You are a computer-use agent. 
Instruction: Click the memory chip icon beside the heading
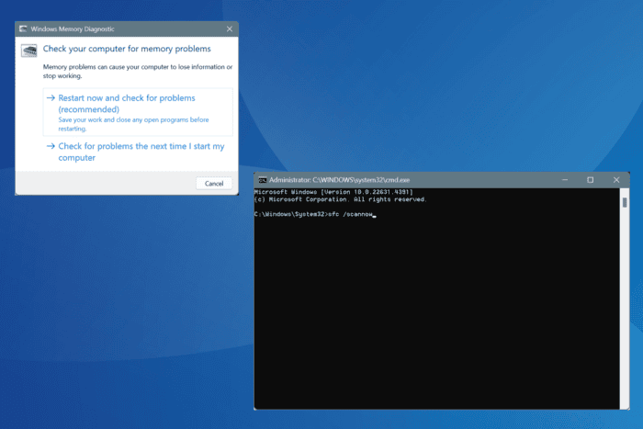tap(30, 51)
